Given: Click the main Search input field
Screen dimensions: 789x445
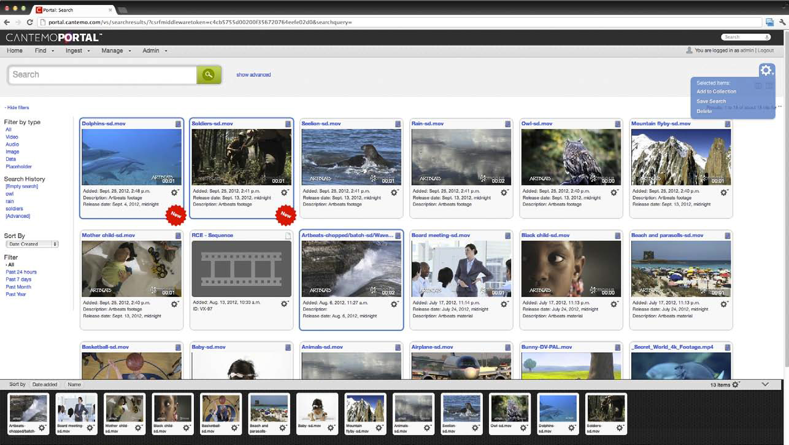Looking at the screenshot, I should (x=102, y=74).
